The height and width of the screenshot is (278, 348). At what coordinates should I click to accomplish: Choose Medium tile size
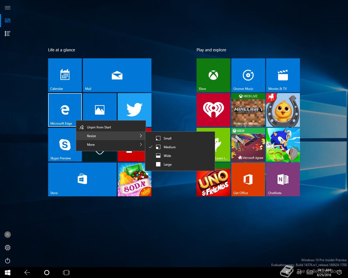180,147
